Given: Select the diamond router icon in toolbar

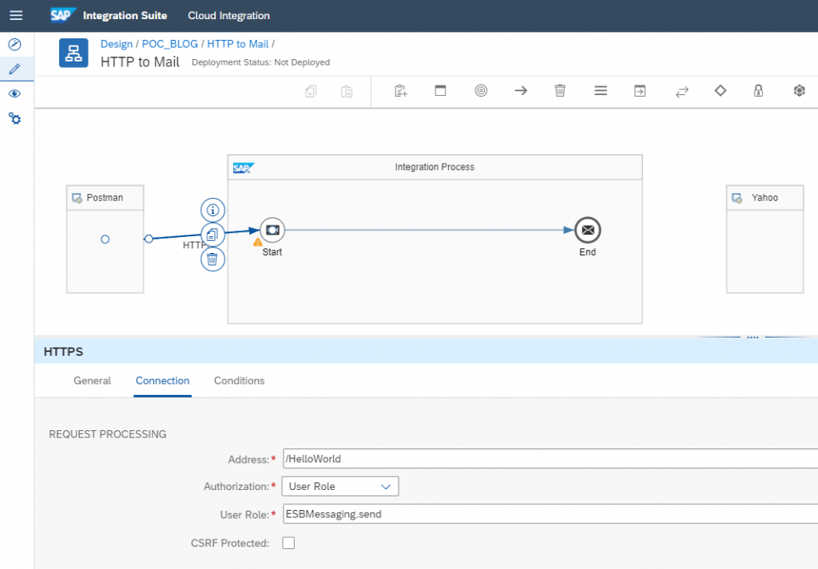Looking at the screenshot, I should click(x=721, y=91).
